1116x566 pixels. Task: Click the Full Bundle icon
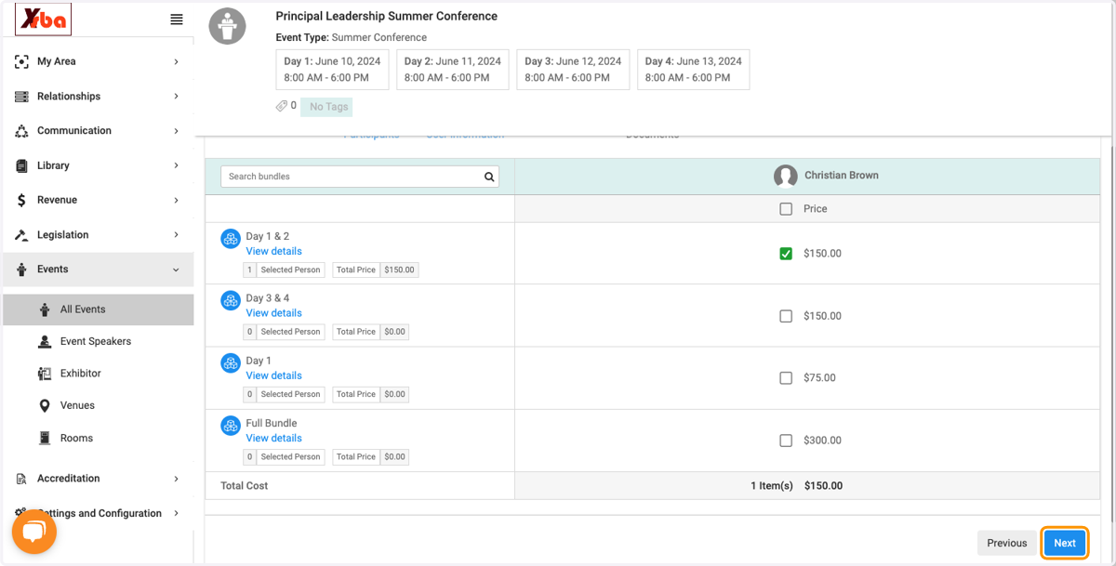click(x=231, y=426)
